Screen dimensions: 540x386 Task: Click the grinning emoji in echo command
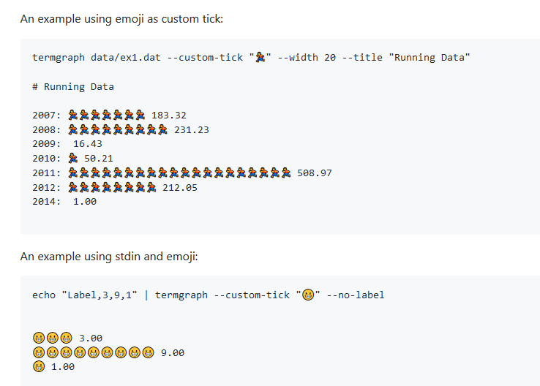point(308,295)
